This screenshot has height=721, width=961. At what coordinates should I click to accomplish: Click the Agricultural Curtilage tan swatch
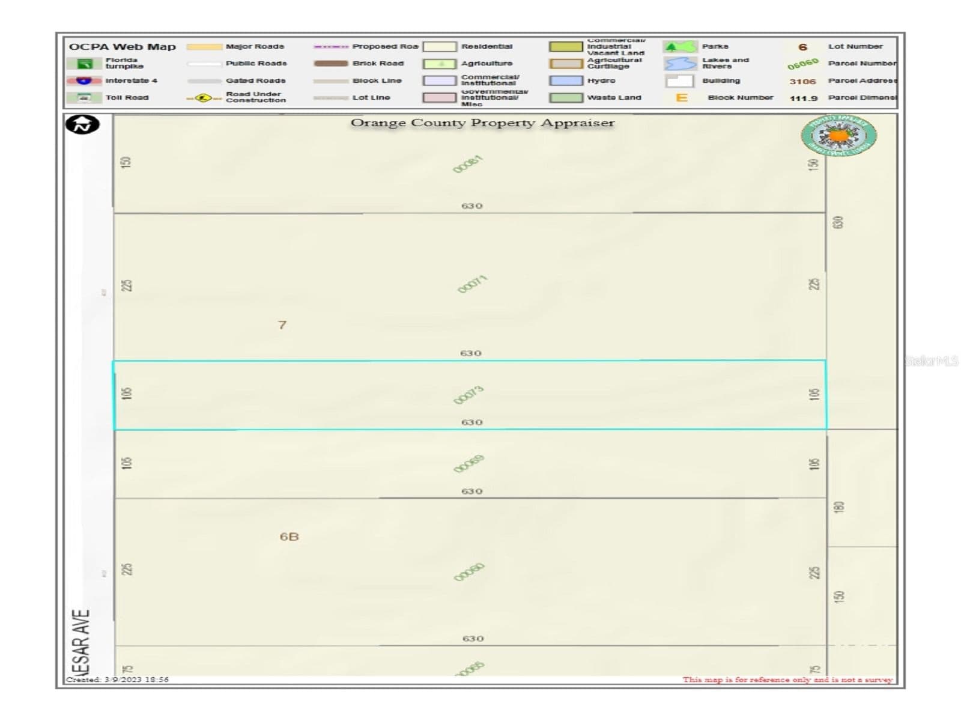pyautogui.click(x=566, y=64)
